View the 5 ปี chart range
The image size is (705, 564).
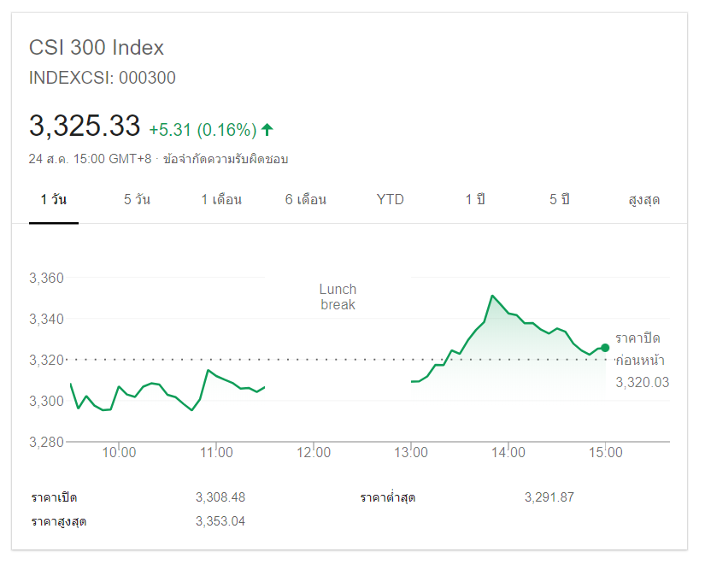pyautogui.click(x=560, y=200)
